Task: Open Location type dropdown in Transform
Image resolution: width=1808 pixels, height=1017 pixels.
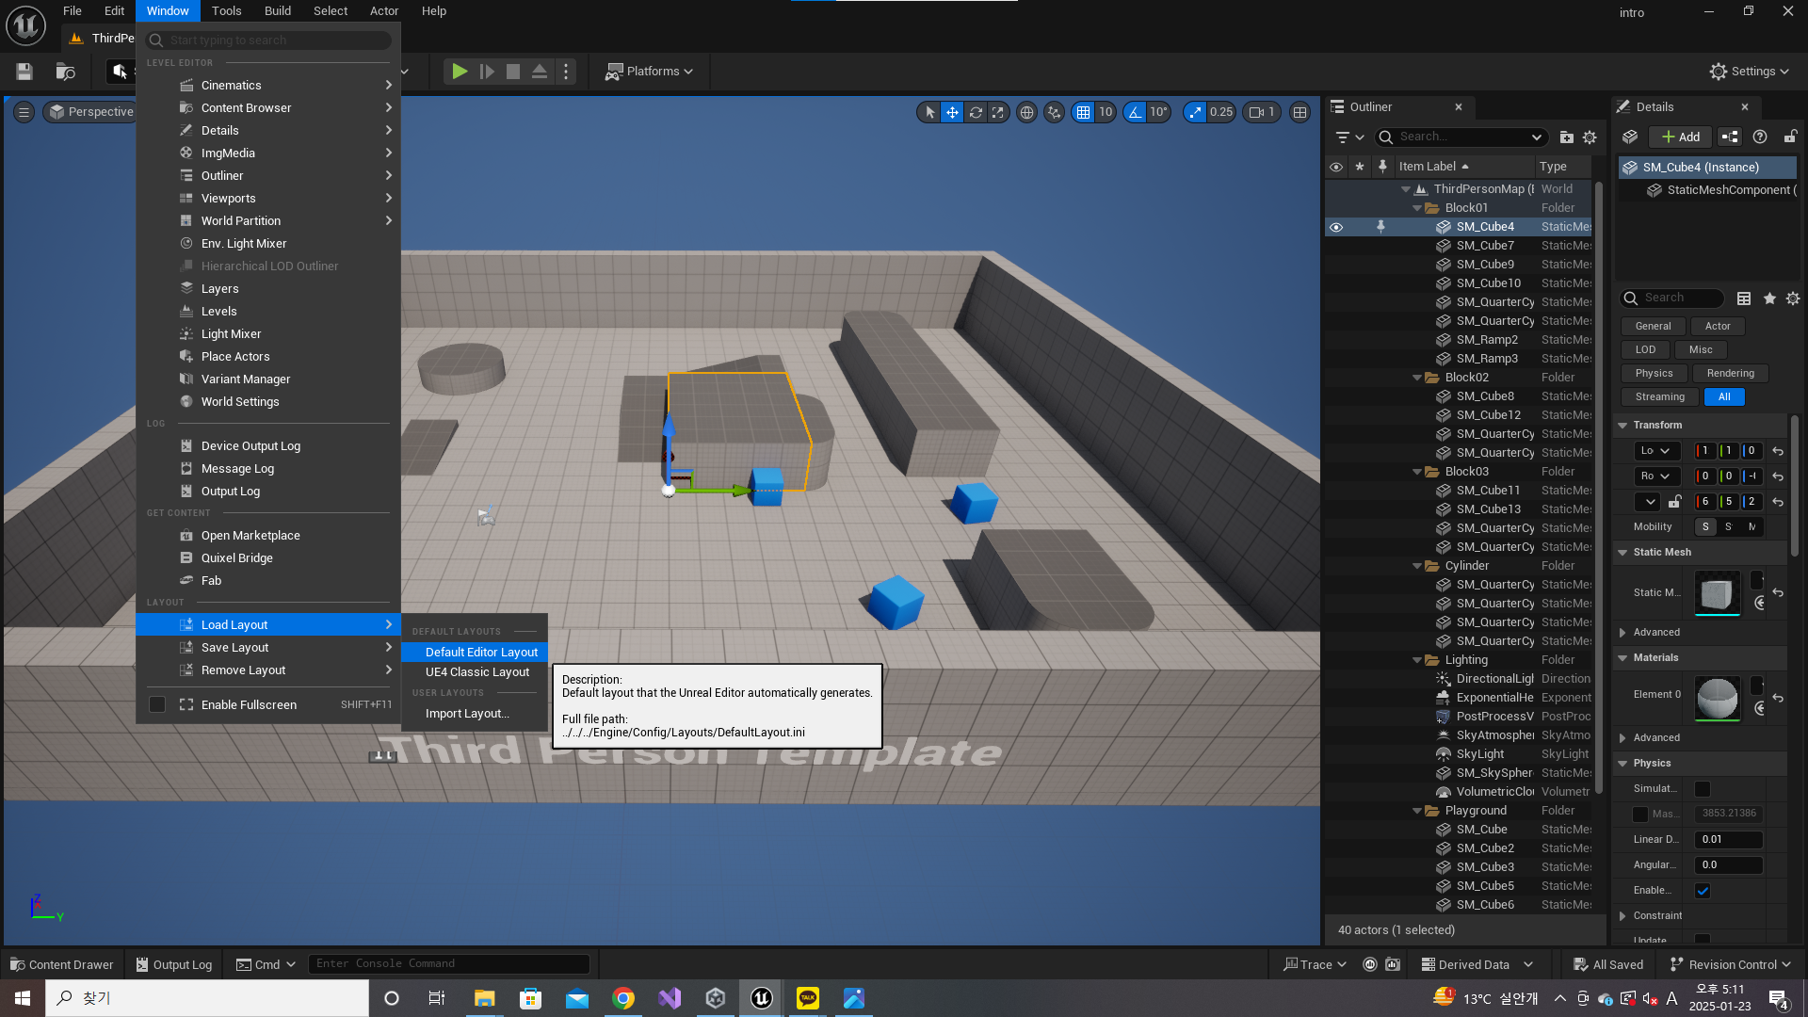Action: pos(1656,451)
